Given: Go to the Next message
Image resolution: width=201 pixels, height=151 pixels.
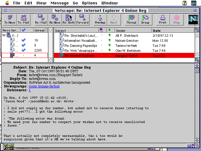Looking at the screenshot, I should pos(114,20).
